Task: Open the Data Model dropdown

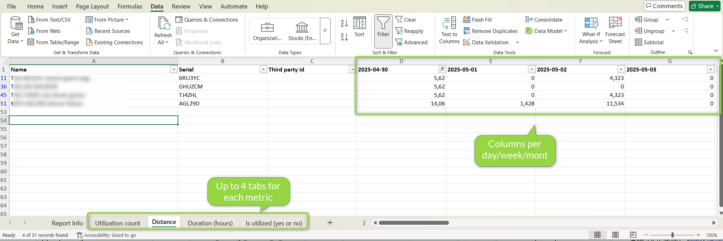Action: point(547,31)
